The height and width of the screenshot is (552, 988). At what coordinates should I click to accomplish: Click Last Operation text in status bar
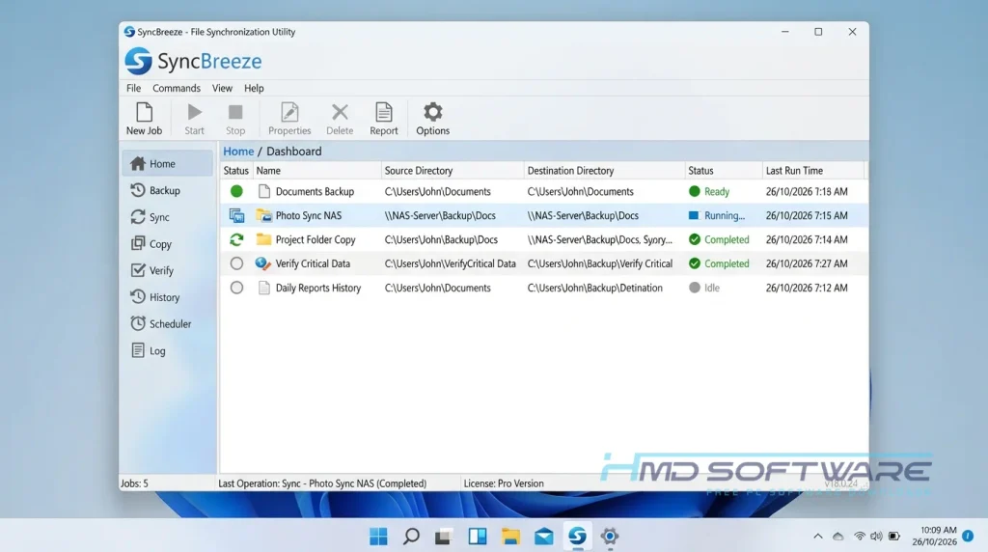tap(322, 483)
